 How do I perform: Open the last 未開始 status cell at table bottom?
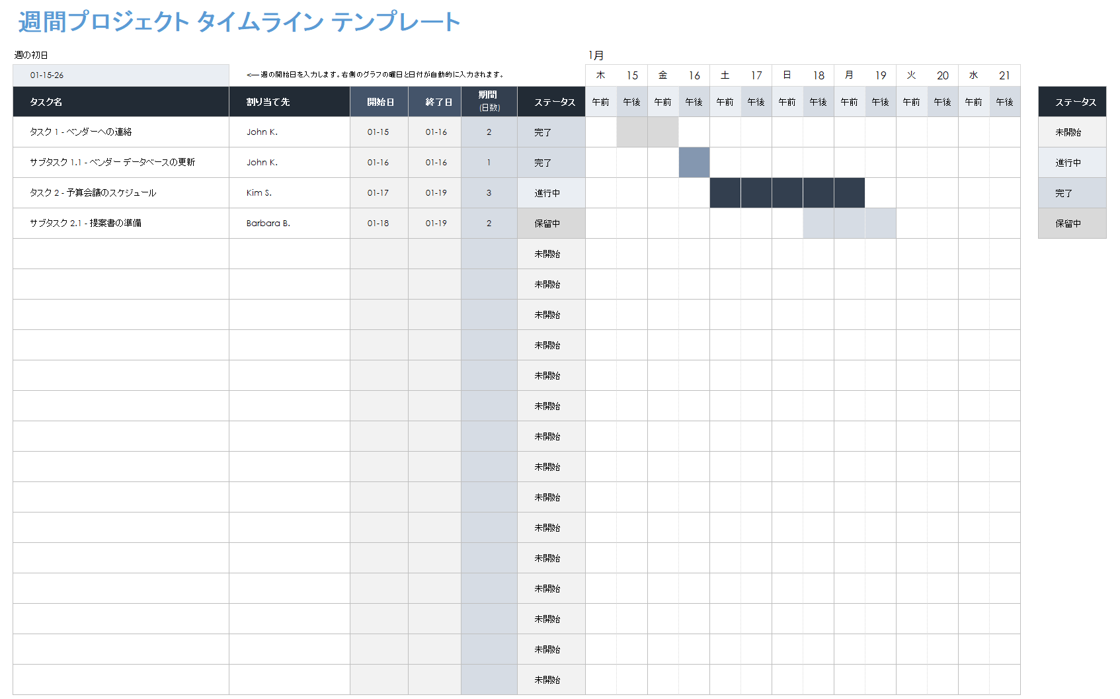coord(551,680)
